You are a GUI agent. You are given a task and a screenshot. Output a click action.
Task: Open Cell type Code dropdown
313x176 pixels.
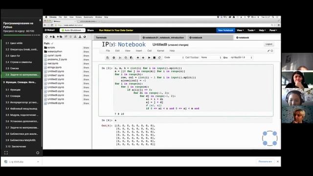click(174, 58)
